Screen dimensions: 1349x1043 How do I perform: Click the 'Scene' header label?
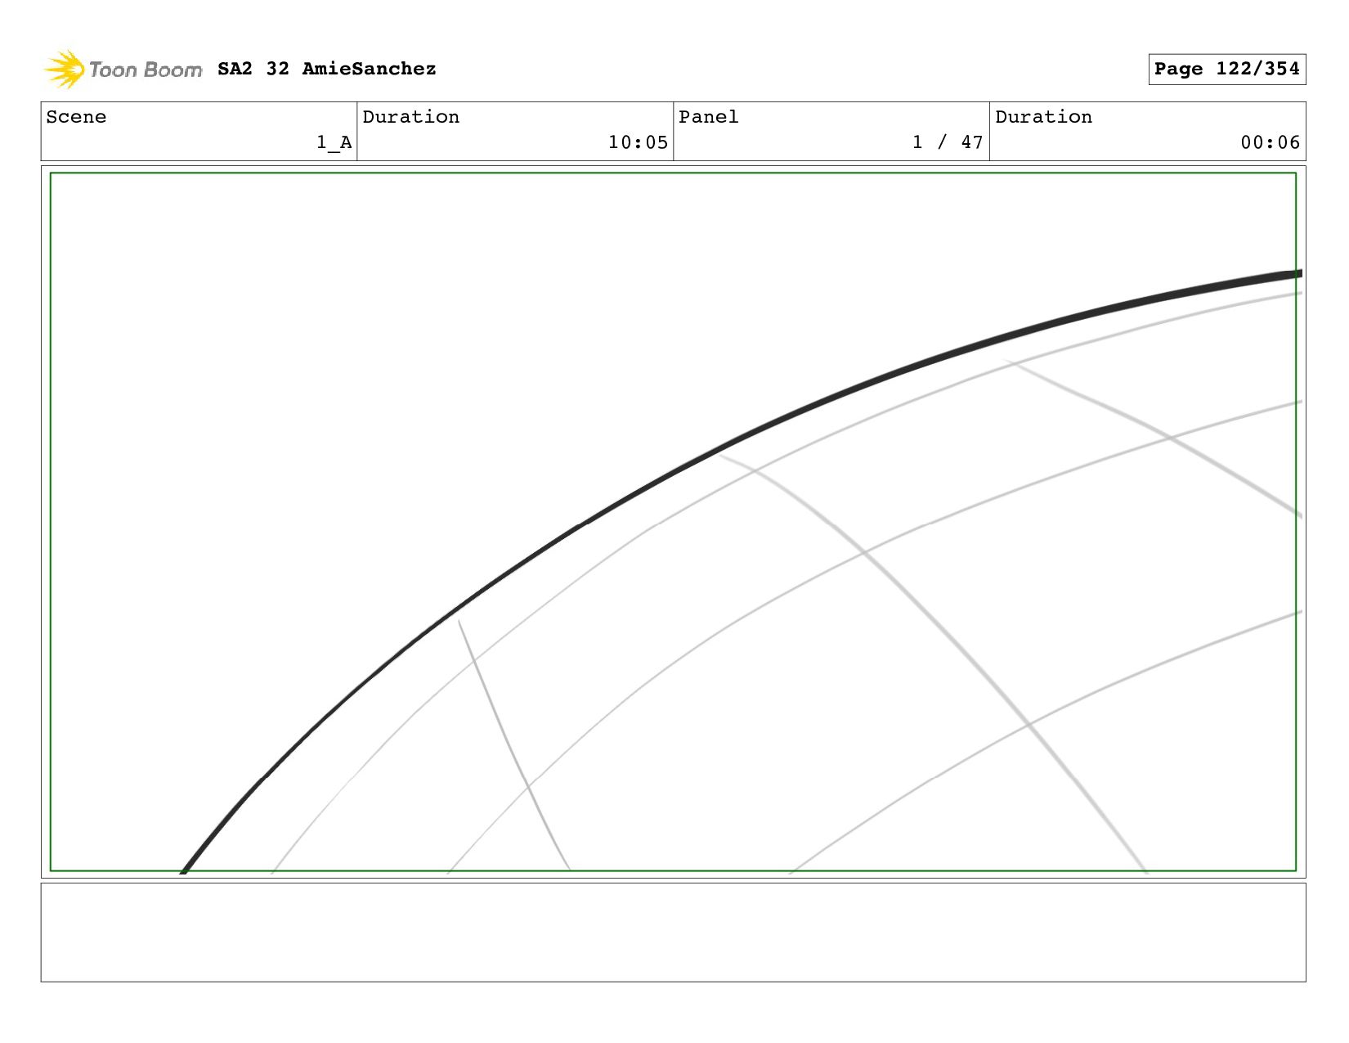76,117
